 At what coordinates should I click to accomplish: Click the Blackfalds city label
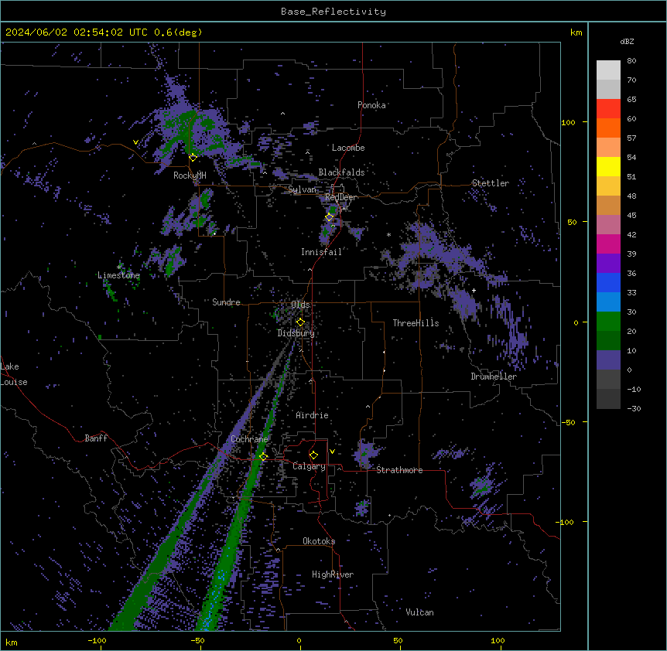pyautogui.click(x=341, y=172)
